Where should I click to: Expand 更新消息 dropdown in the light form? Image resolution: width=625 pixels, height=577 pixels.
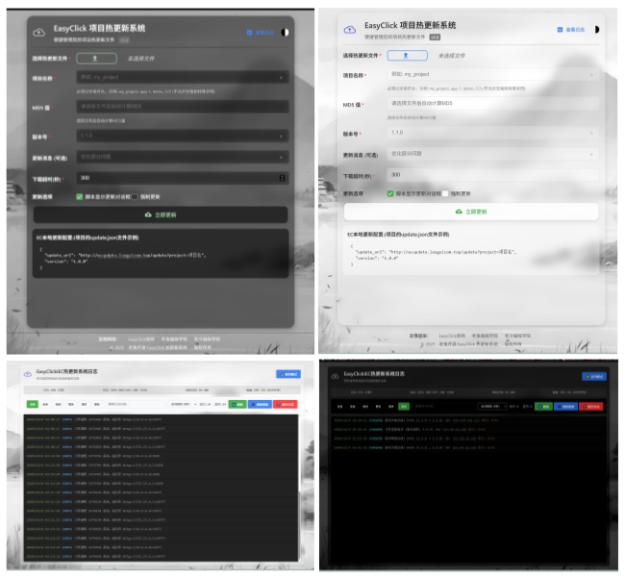click(x=492, y=154)
